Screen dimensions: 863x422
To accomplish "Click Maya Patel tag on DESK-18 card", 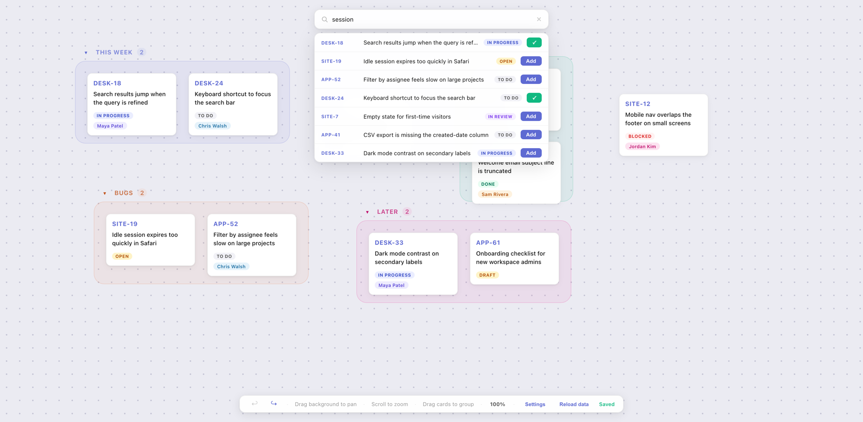I will 110,126.
